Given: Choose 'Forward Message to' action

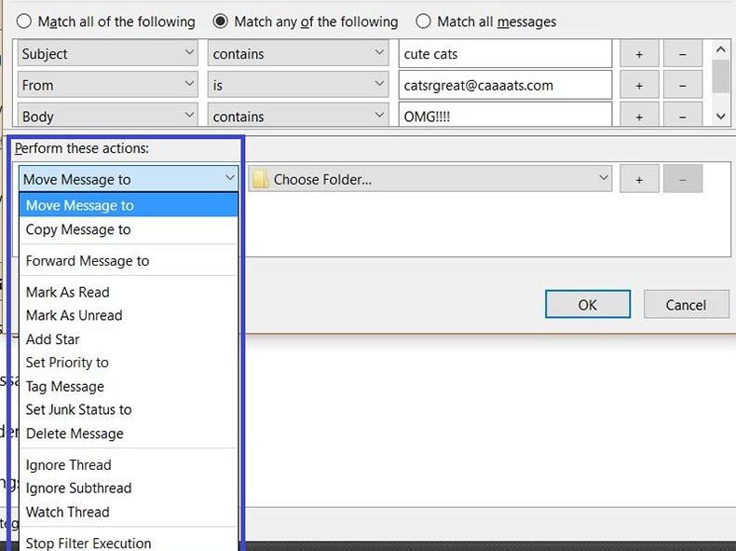Looking at the screenshot, I should [x=129, y=261].
